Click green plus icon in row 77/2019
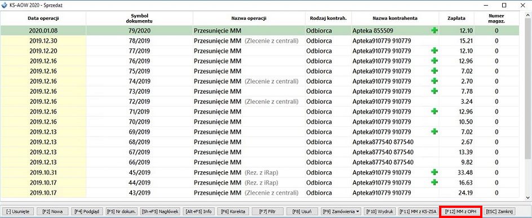The image size is (532, 218). click(x=435, y=51)
